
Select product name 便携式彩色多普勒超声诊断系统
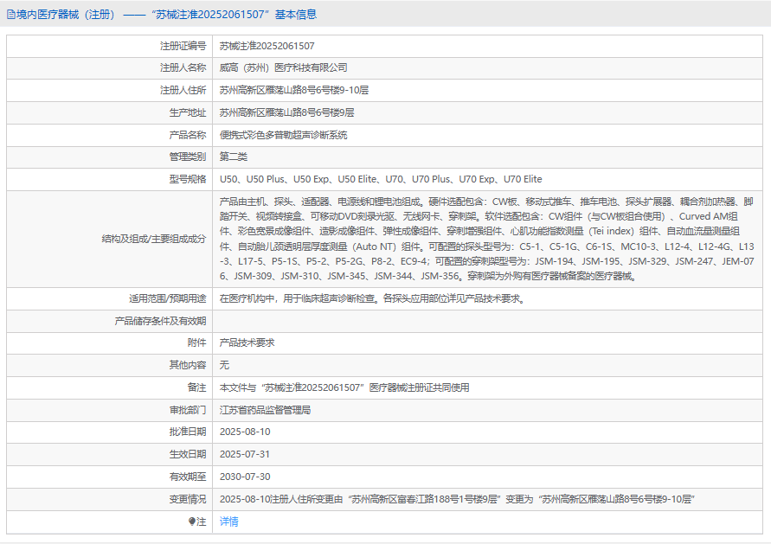tap(283, 135)
